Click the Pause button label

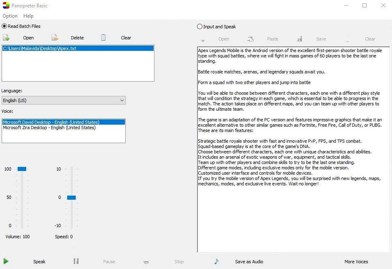(109, 262)
